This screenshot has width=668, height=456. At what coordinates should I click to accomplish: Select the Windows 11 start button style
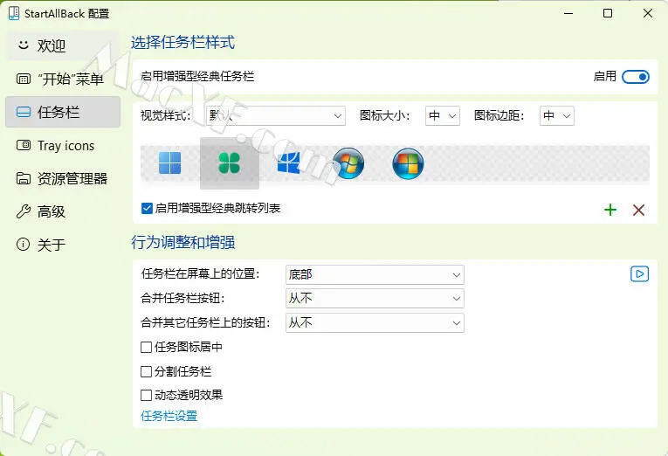(x=170, y=163)
